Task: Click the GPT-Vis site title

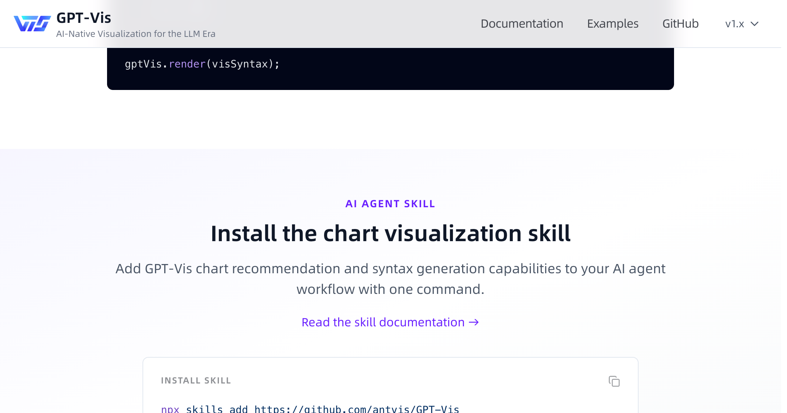Action: click(x=84, y=18)
